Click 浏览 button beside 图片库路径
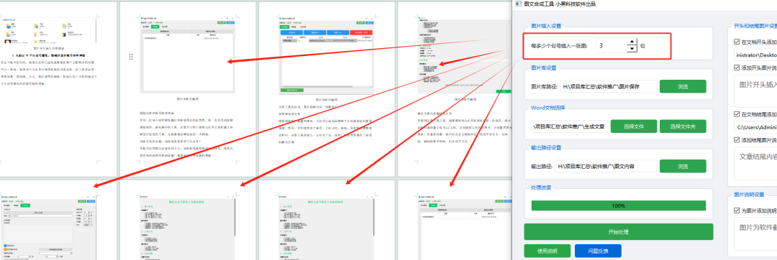This screenshot has width=777, height=260. tap(682, 86)
